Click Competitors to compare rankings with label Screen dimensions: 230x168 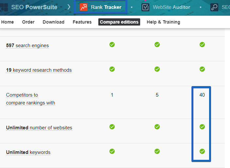pyautogui.click(x=30, y=99)
